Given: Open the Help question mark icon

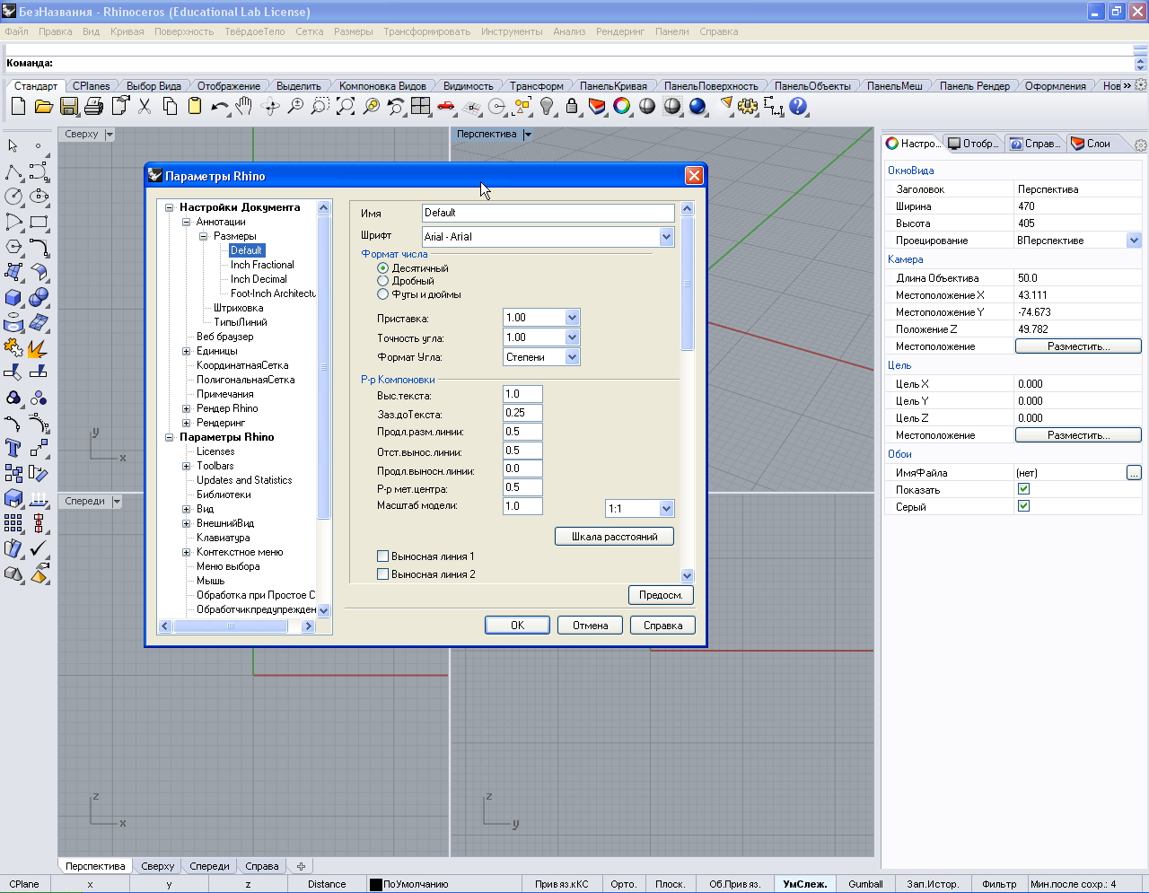Looking at the screenshot, I should 798,107.
